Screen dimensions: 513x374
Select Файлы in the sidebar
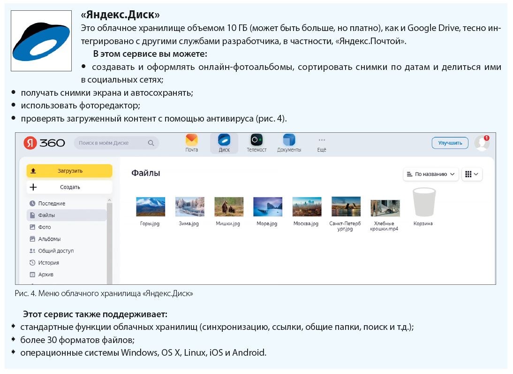[67, 215]
